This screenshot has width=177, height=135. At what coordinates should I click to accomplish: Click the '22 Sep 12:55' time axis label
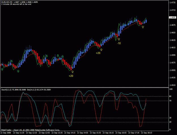pos(44,133)
